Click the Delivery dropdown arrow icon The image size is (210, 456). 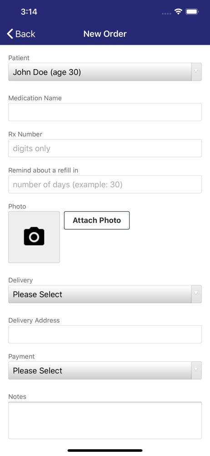coord(196,294)
